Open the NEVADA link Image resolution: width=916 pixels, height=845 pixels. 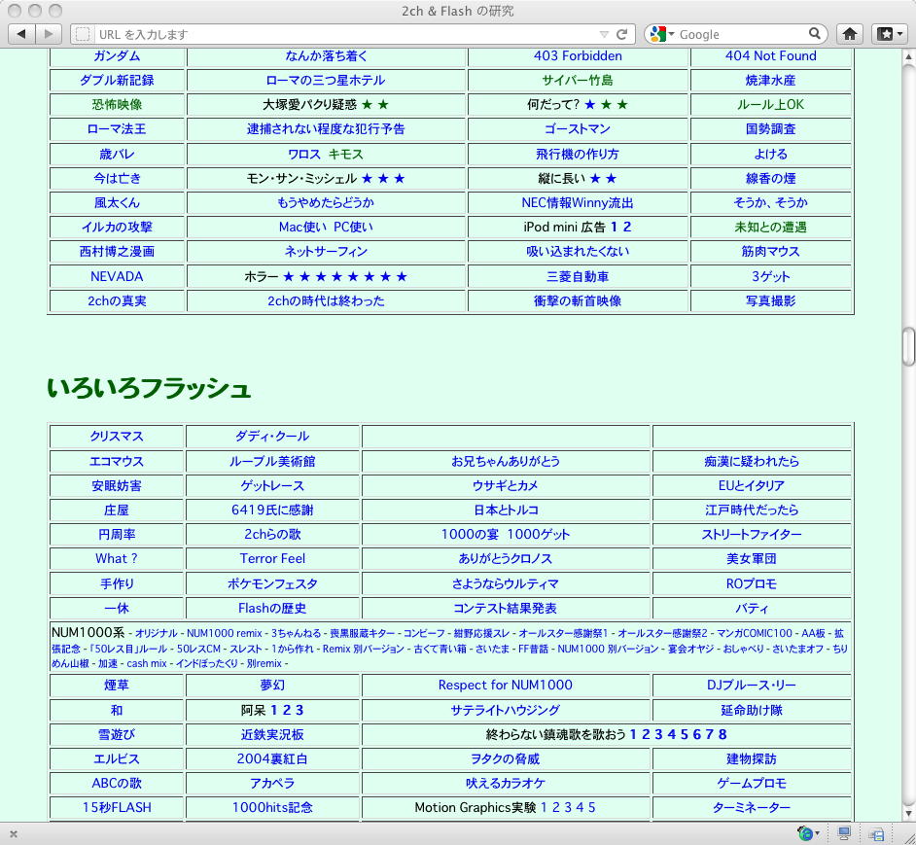coord(117,276)
